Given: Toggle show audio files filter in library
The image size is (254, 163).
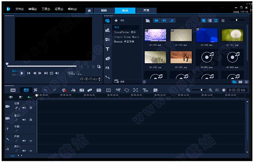Looking at the screenshot, I should click(172, 21).
